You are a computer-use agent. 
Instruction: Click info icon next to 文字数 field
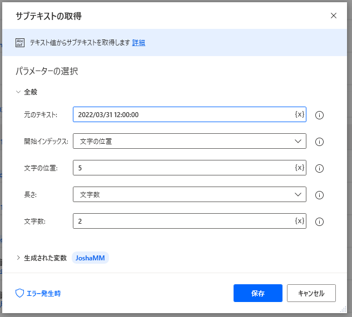[319, 222]
